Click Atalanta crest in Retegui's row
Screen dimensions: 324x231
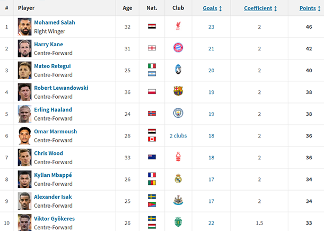coord(178,70)
